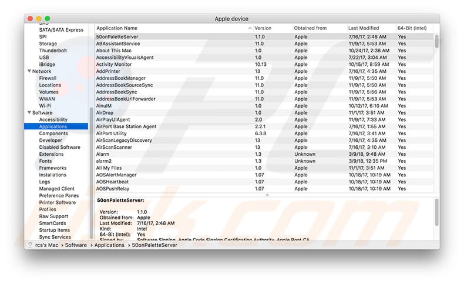Click Software in the path bar

tap(76, 245)
